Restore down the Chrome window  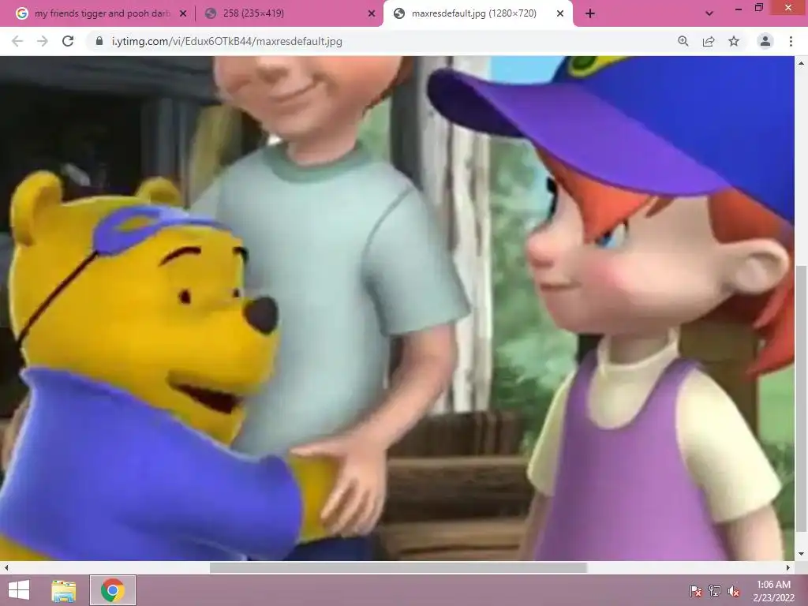758,7
